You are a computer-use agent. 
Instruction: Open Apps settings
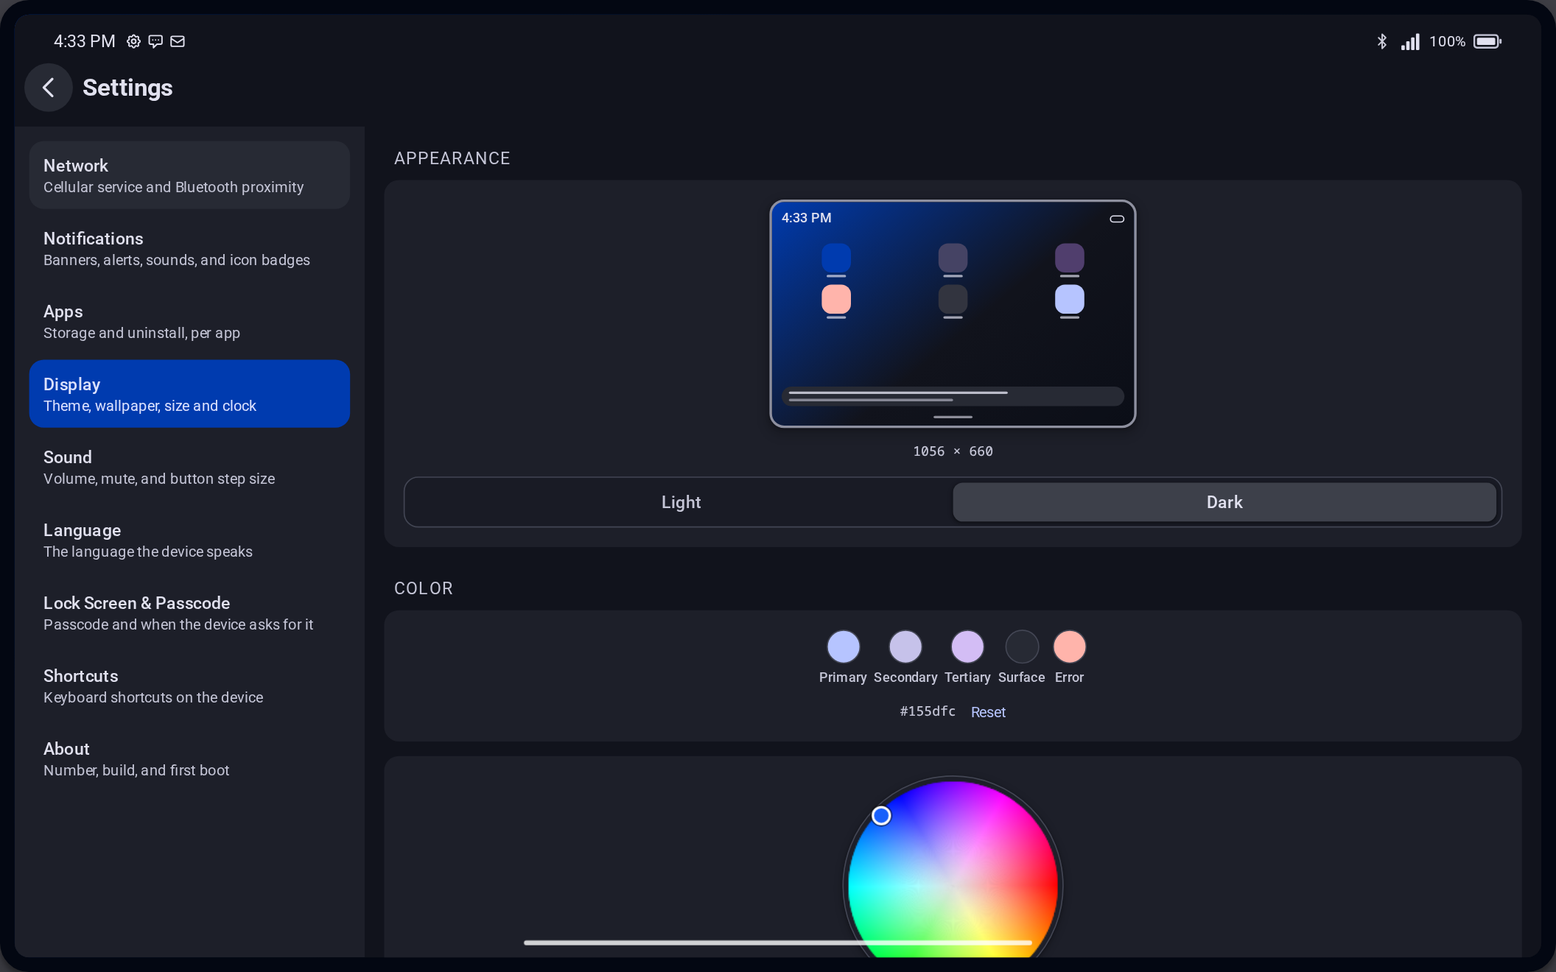point(189,321)
